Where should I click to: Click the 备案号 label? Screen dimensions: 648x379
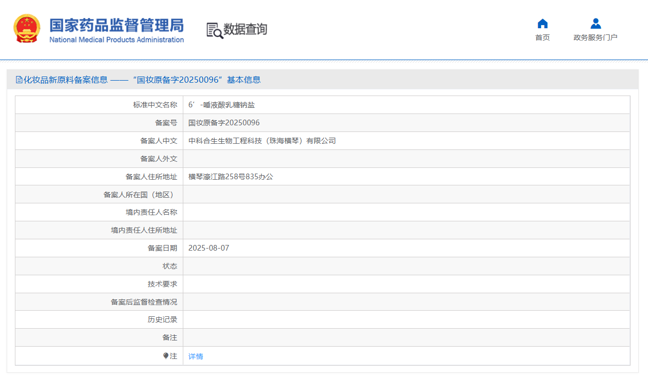166,123
